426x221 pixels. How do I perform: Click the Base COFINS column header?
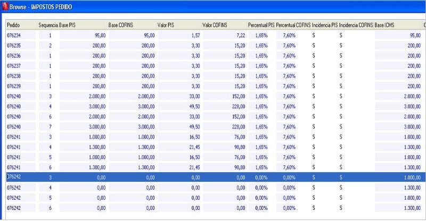pos(120,25)
